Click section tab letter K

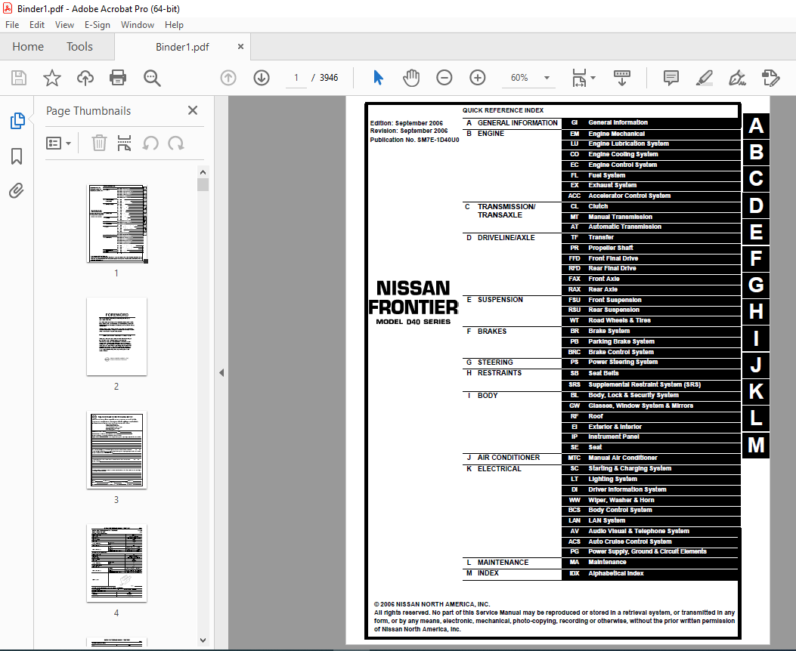click(x=756, y=391)
